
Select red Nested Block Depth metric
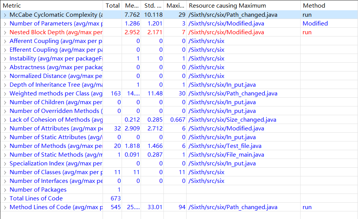tap(56, 32)
